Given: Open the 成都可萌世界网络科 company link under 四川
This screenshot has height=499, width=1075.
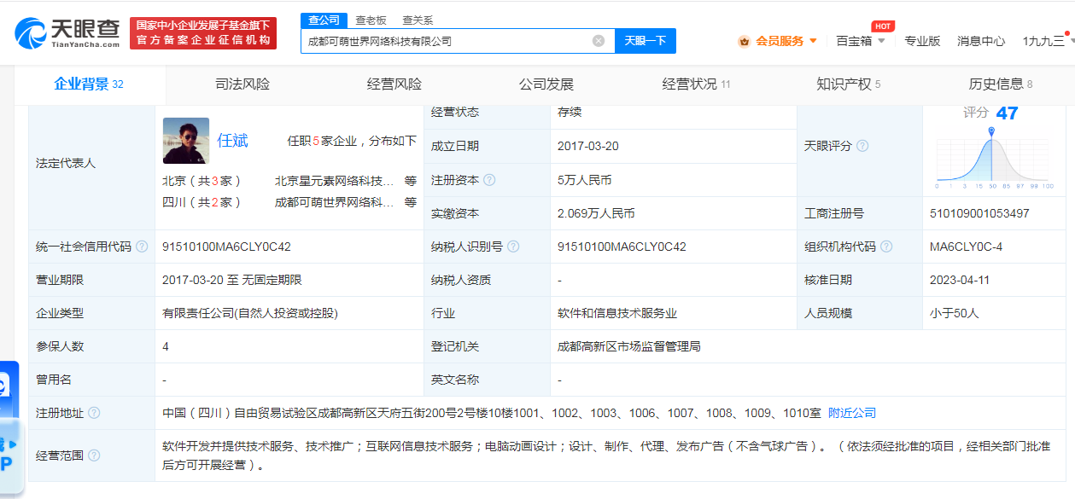Looking at the screenshot, I should tap(335, 202).
